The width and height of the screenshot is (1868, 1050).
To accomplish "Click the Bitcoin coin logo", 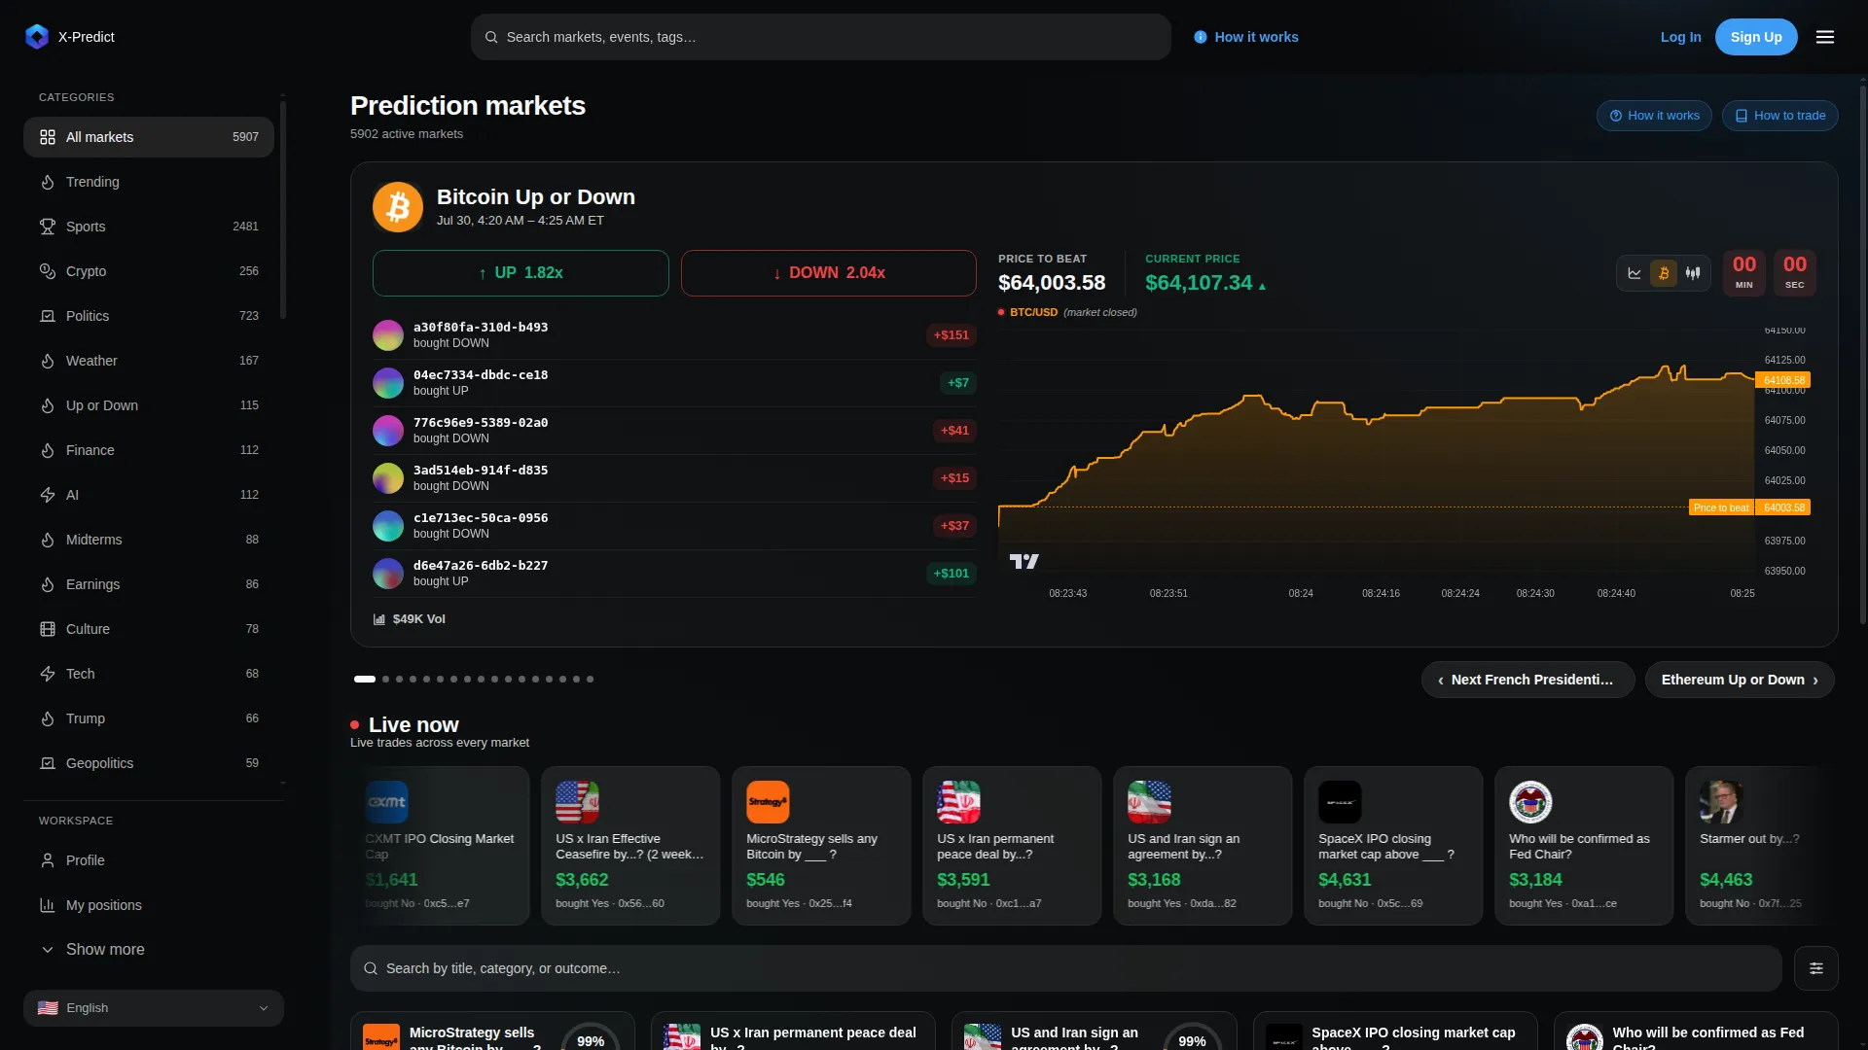I will click(398, 207).
